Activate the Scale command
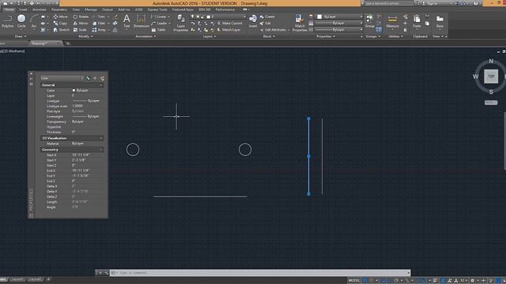This screenshot has height=284, width=506. (80, 30)
